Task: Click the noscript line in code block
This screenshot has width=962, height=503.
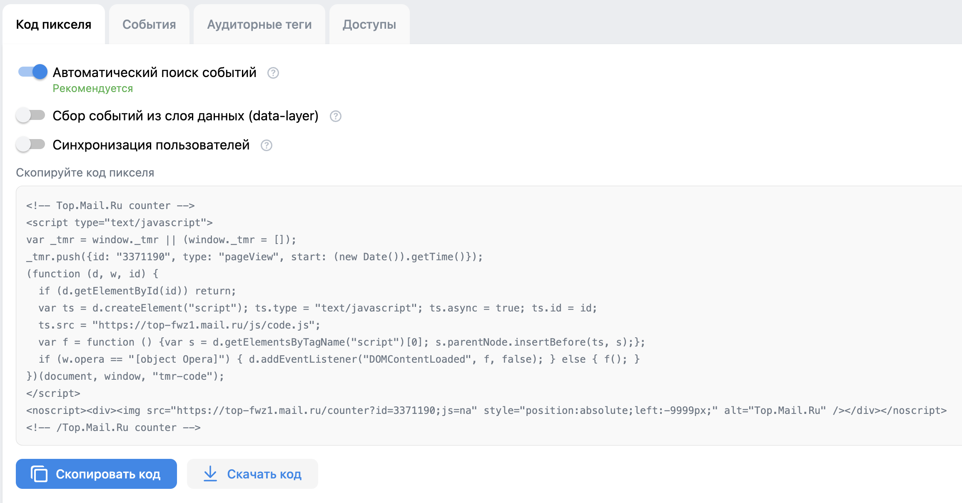Action: pyautogui.click(x=486, y=411)
